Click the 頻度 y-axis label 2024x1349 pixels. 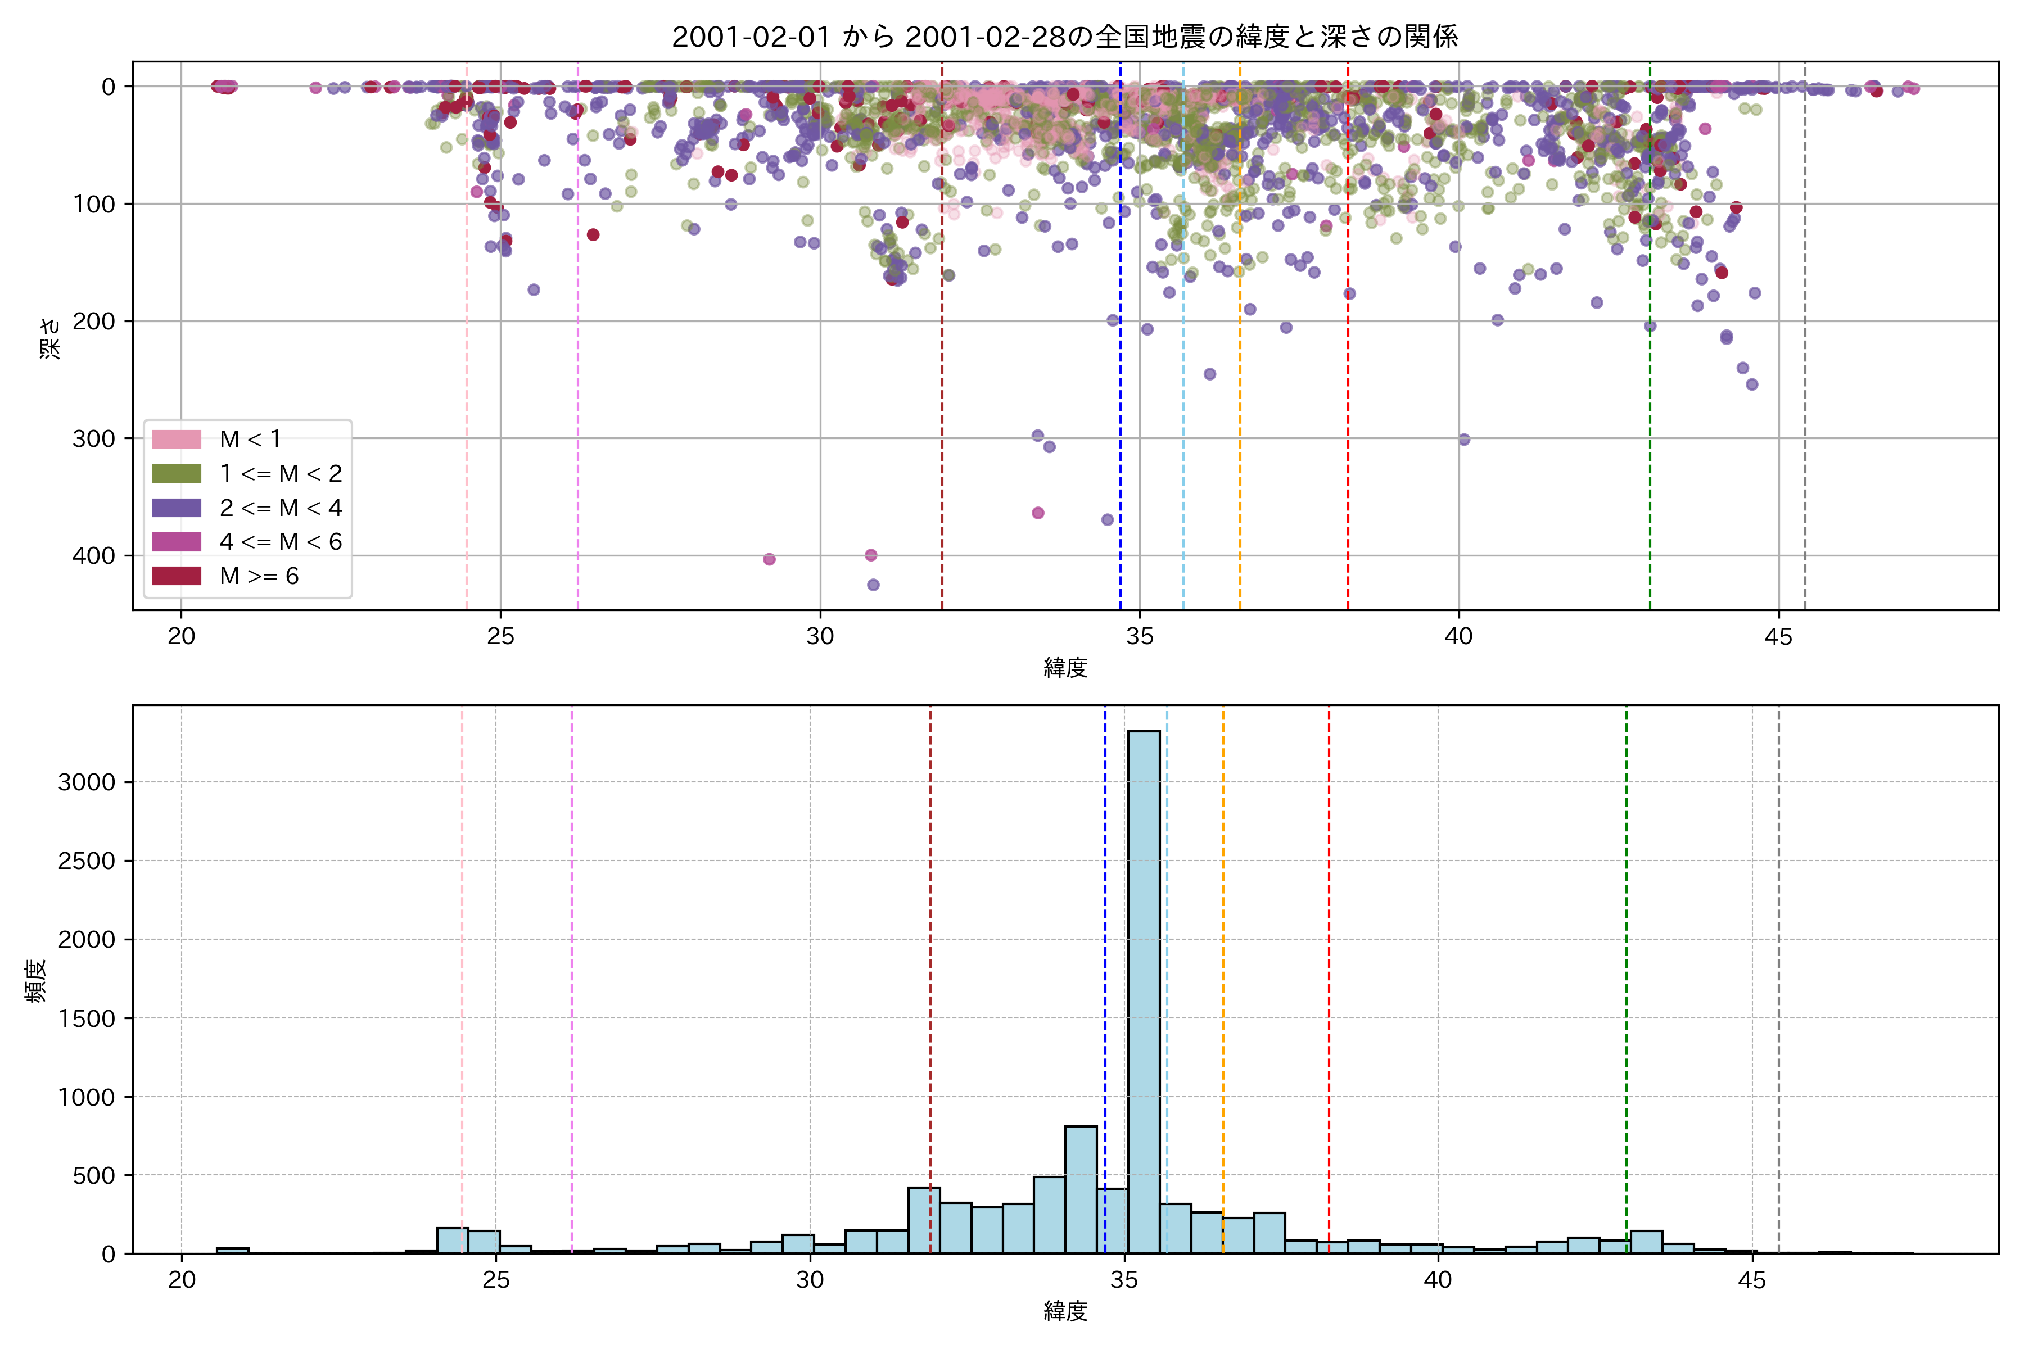pos(36,981)
